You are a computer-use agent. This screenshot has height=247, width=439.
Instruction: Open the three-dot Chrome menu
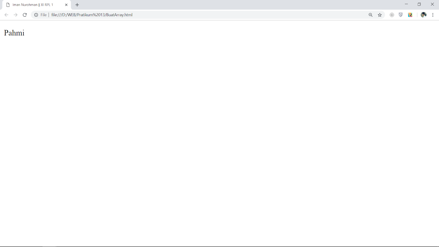(433, 15)
